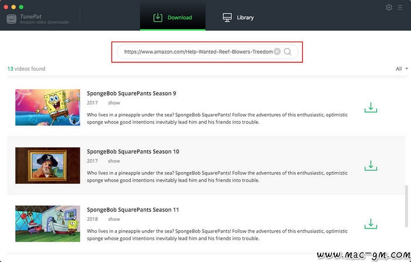Click the 13 videos found label
This screenshot has height=262, width=411.
pyautogui.click(x=26, y=69)
